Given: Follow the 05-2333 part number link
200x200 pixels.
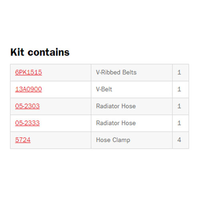Looking at the screenshot, I should tap(27, 123).
